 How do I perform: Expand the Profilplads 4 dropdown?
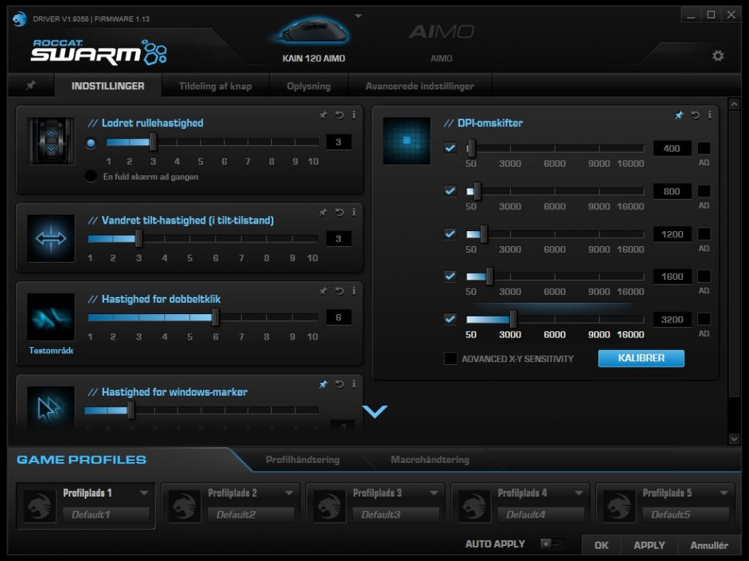coord(579,493)
